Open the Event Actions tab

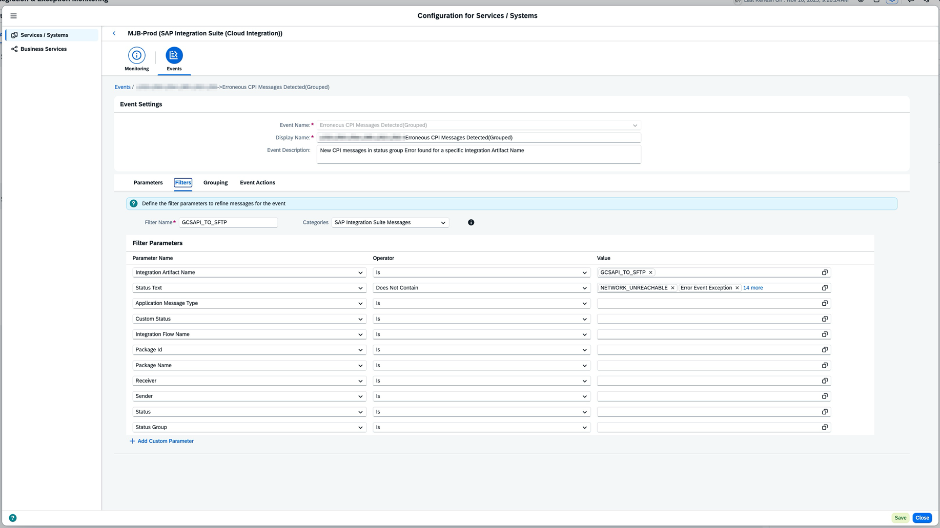(257, 183)
